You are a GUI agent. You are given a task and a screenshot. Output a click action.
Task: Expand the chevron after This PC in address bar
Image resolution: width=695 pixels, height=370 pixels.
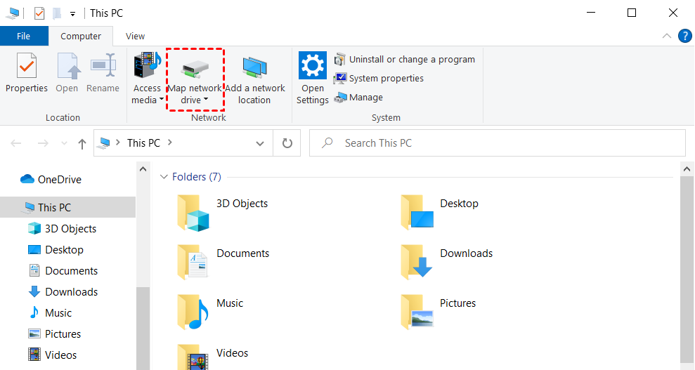170,143
